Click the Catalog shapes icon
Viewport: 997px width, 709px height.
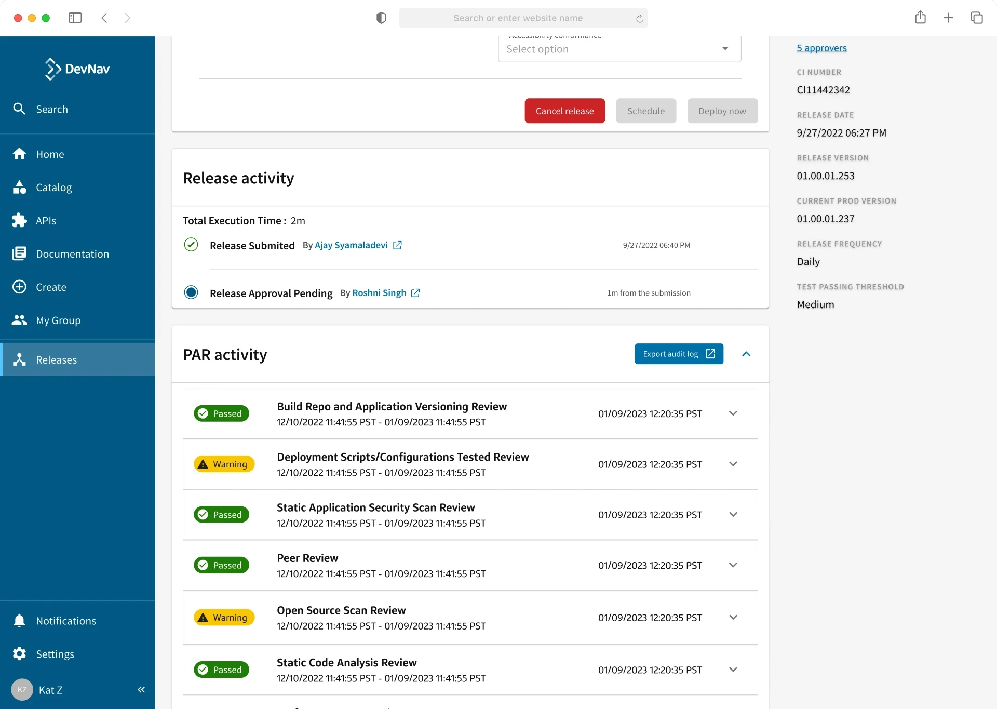(x=19, y=188)
